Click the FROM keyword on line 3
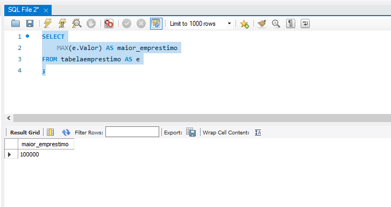The height and width of the screenshot is (207, 391). (49, 59)
